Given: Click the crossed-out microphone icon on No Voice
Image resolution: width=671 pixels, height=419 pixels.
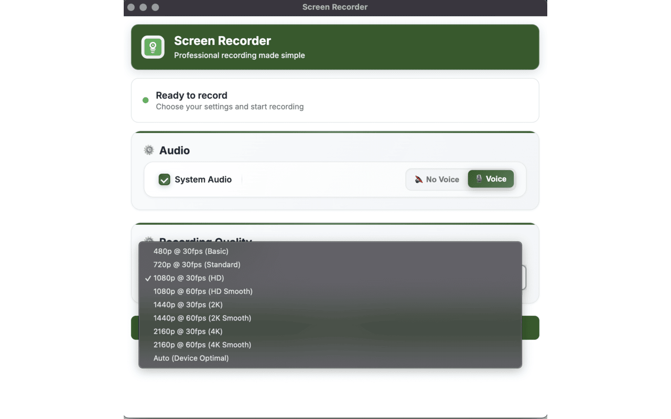Looking at the screenshot, I should [x=419, y=179].
